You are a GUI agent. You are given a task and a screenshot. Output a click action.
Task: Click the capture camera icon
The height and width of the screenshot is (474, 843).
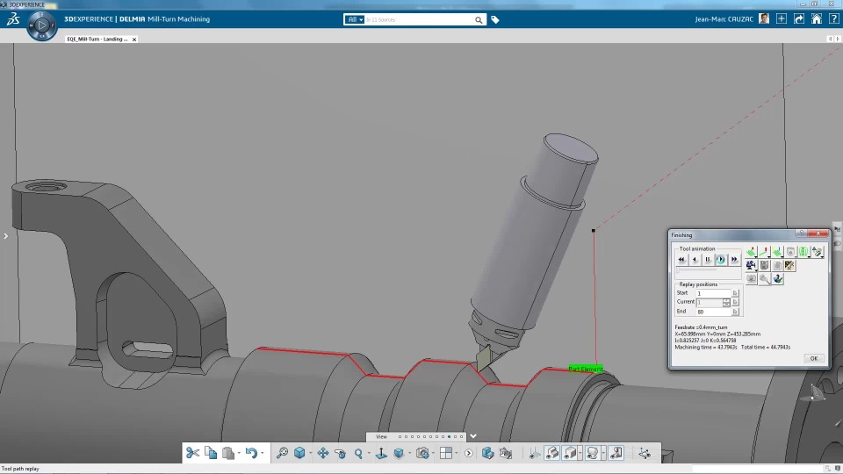pos(422,453)
